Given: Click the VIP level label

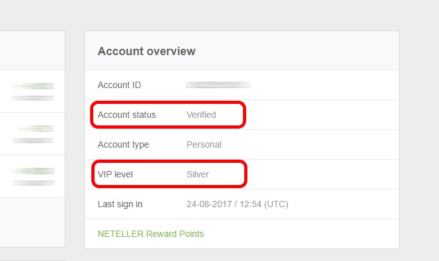Looking at the screenshot, I should (x=117, y=174).
